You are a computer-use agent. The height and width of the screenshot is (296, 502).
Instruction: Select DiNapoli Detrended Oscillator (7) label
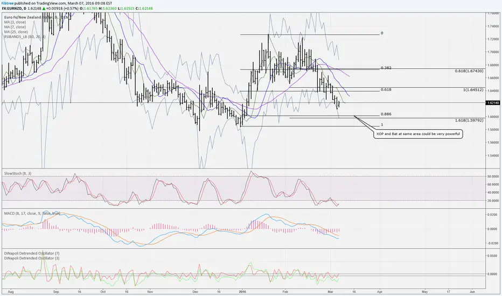[x=32, y=253]
